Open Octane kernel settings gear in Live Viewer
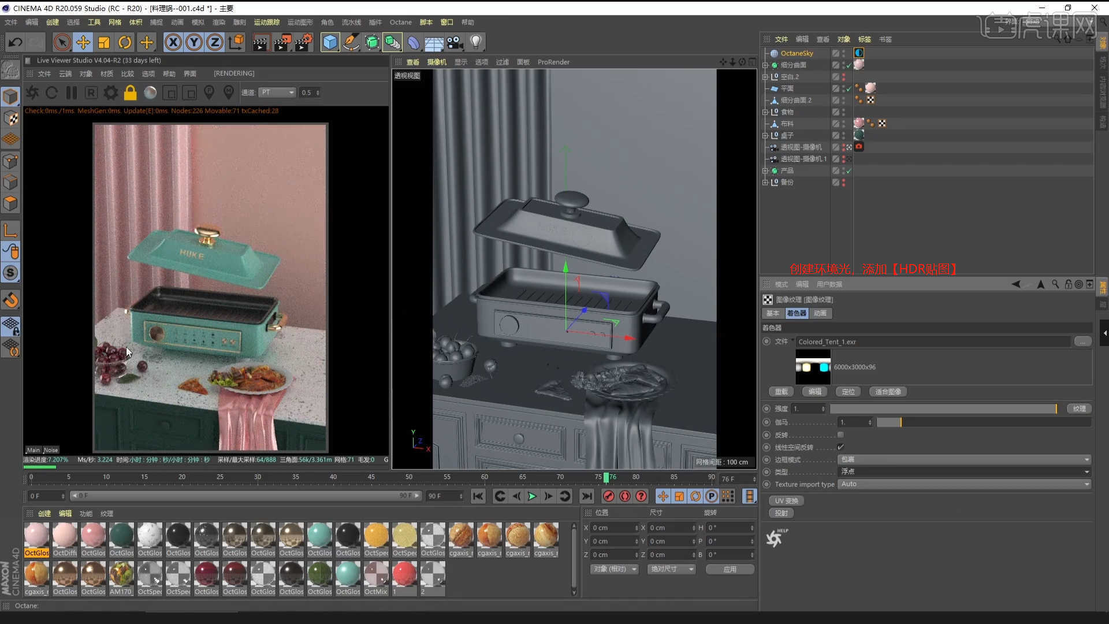Screen dimensions: 1109x624 coord(110,92)
